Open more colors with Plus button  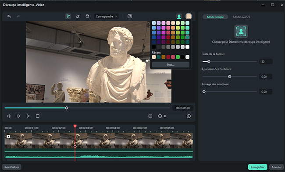171,65
